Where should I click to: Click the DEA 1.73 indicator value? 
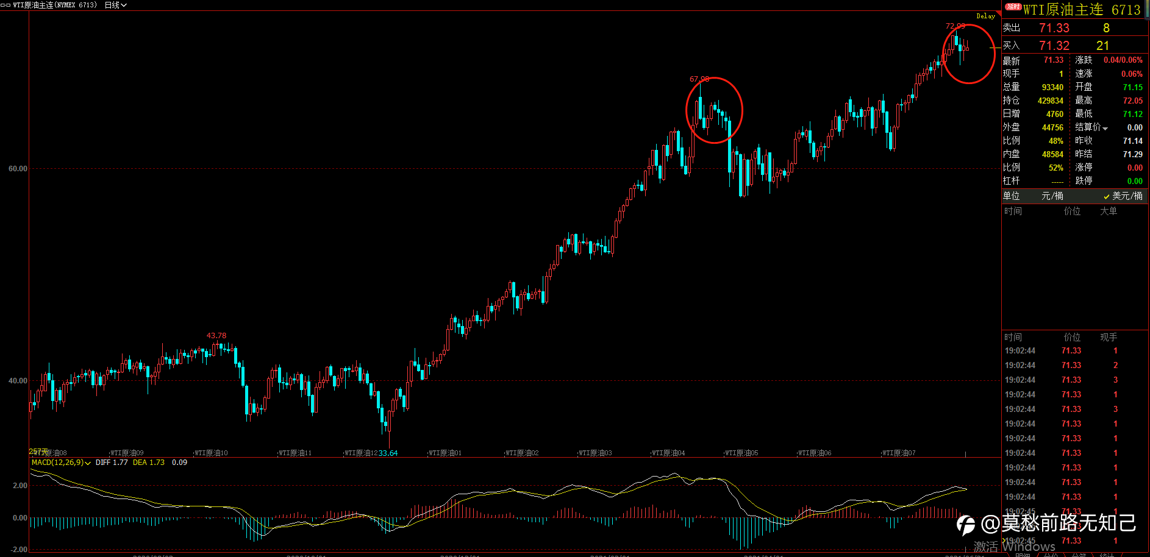point(149,463)
